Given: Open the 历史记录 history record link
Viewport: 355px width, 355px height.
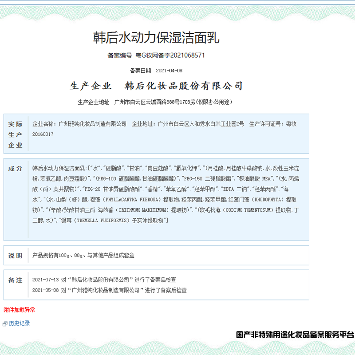Looking at the screenshot, I should tap(19, 323).
